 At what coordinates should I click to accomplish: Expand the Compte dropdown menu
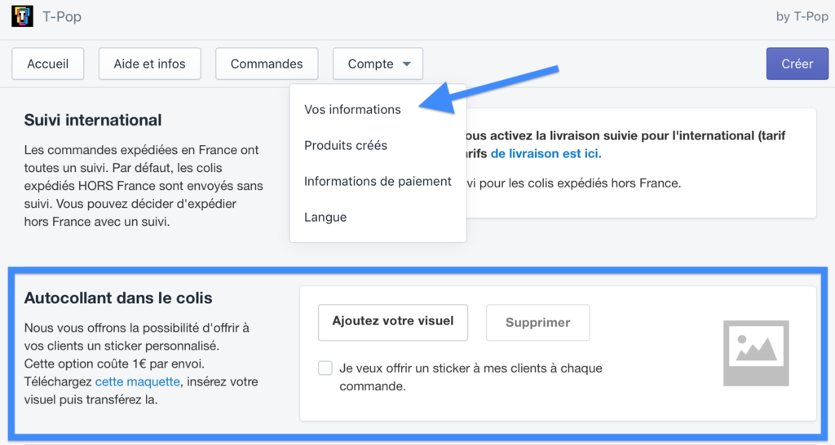[x=378, y=64]
